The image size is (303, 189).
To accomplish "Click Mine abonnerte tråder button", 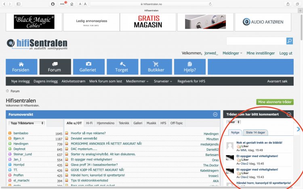I will [275, 102].
